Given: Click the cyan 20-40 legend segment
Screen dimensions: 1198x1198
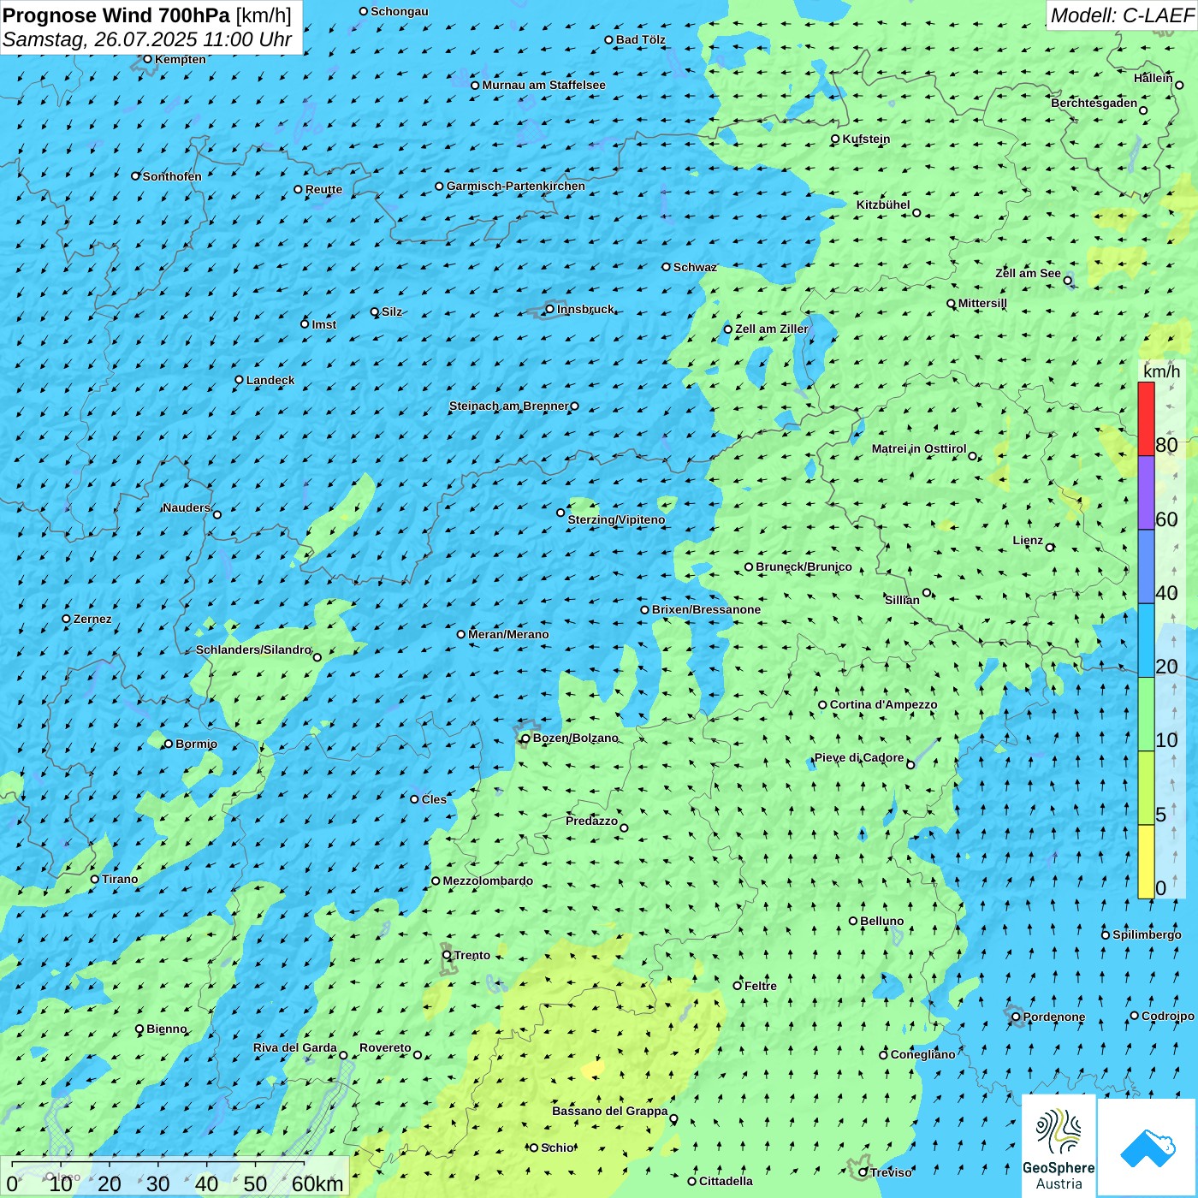Looking at the screenshot, I should point(1146,641).
